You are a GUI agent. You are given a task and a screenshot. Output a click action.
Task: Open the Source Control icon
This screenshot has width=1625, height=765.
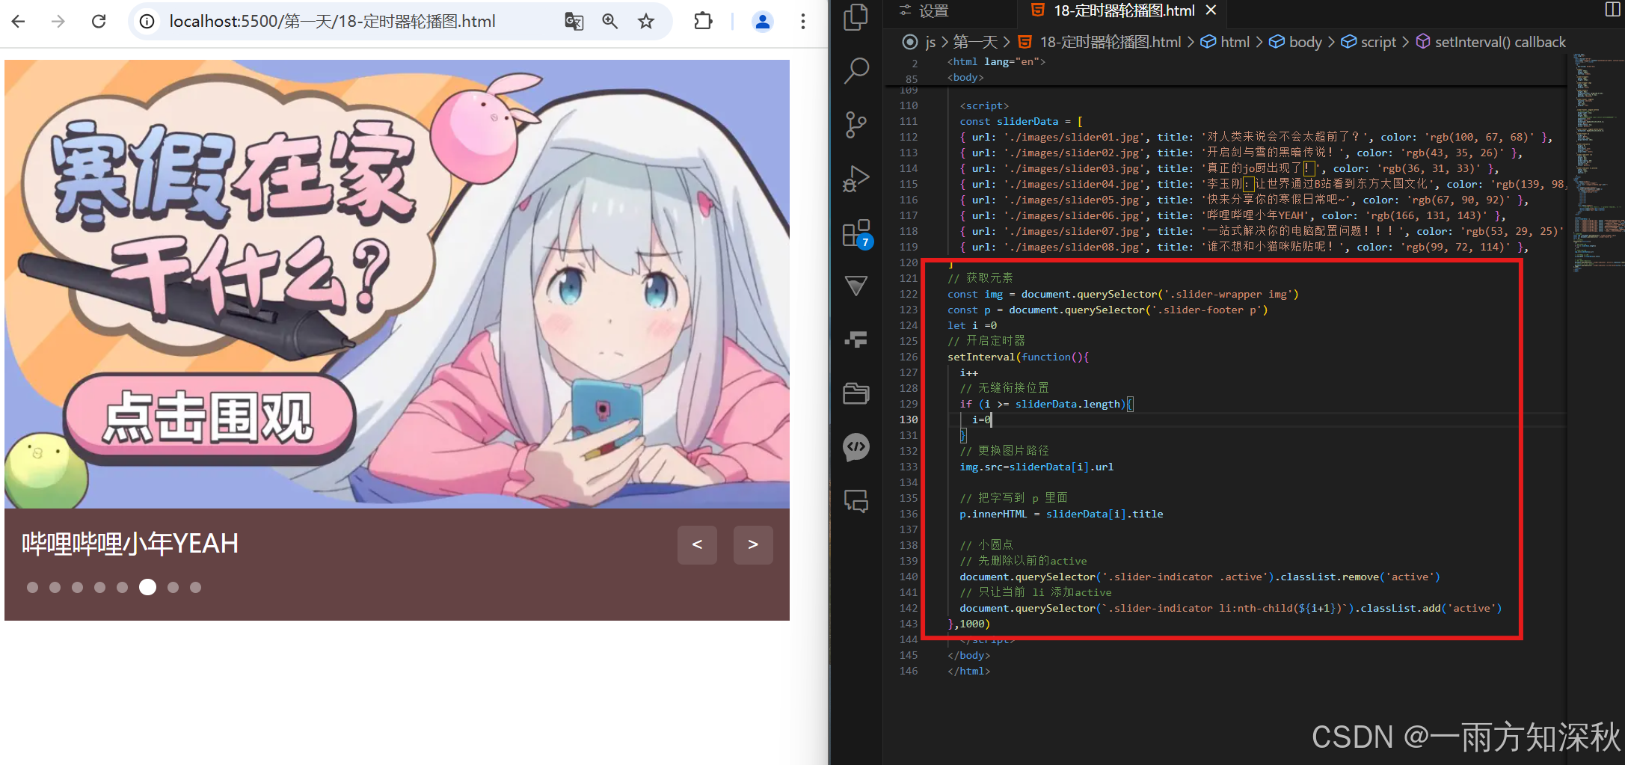tap(856, 125)
